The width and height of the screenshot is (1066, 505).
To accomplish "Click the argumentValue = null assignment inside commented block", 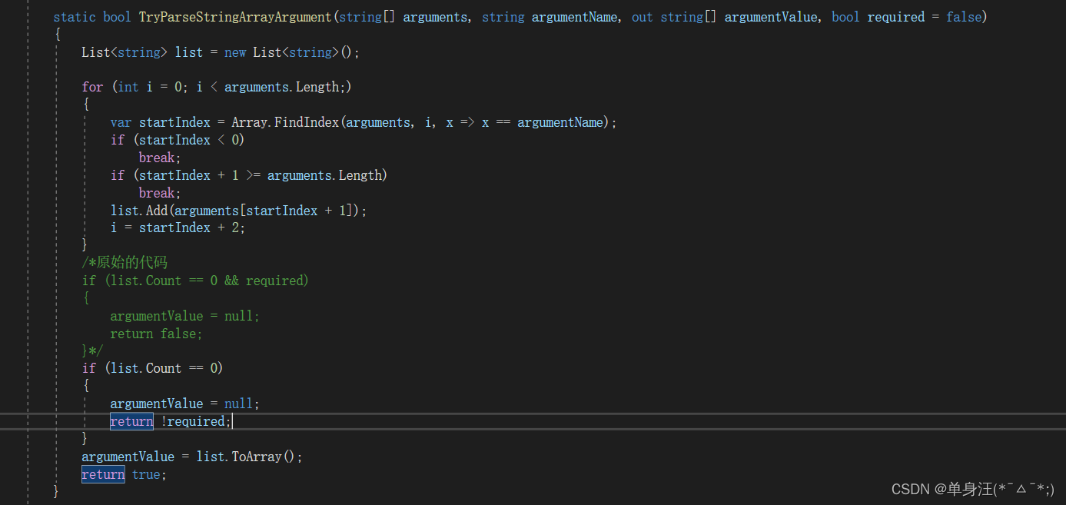I will point(184,315).
